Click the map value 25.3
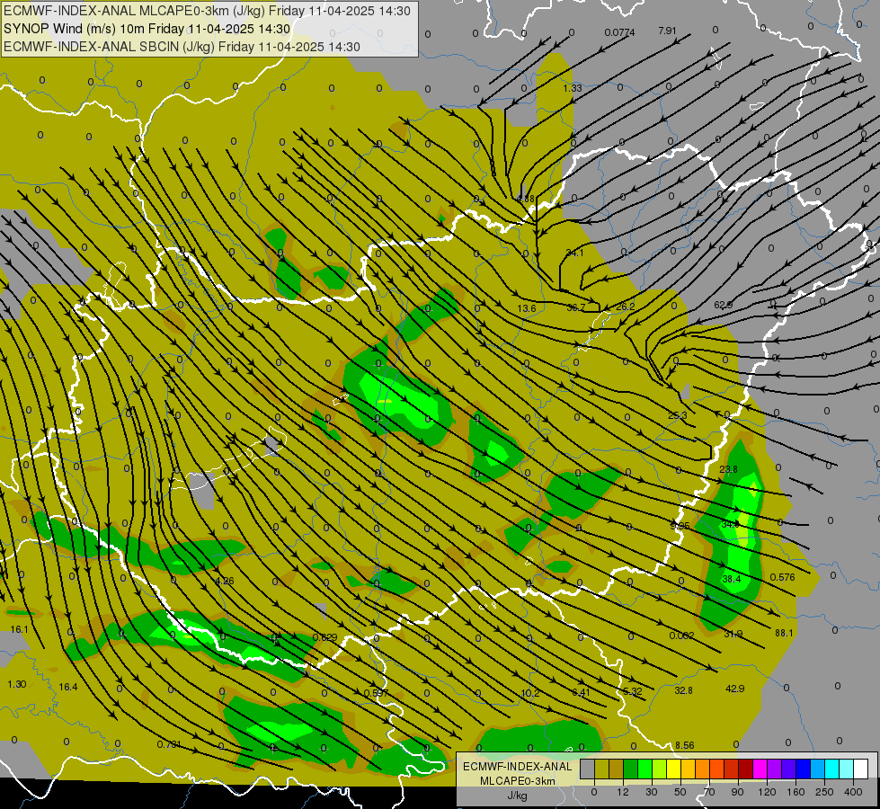This screenshot has width=880, height=809. point(678,415)
